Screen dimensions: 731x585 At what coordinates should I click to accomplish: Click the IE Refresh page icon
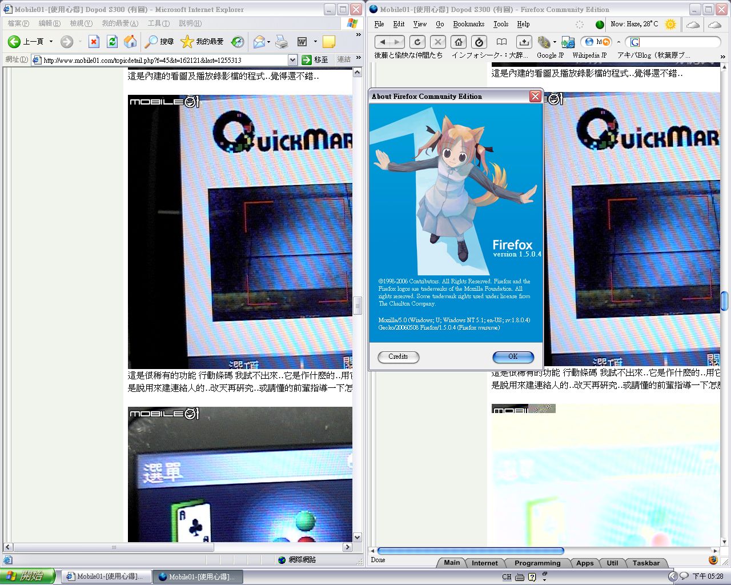113,42
